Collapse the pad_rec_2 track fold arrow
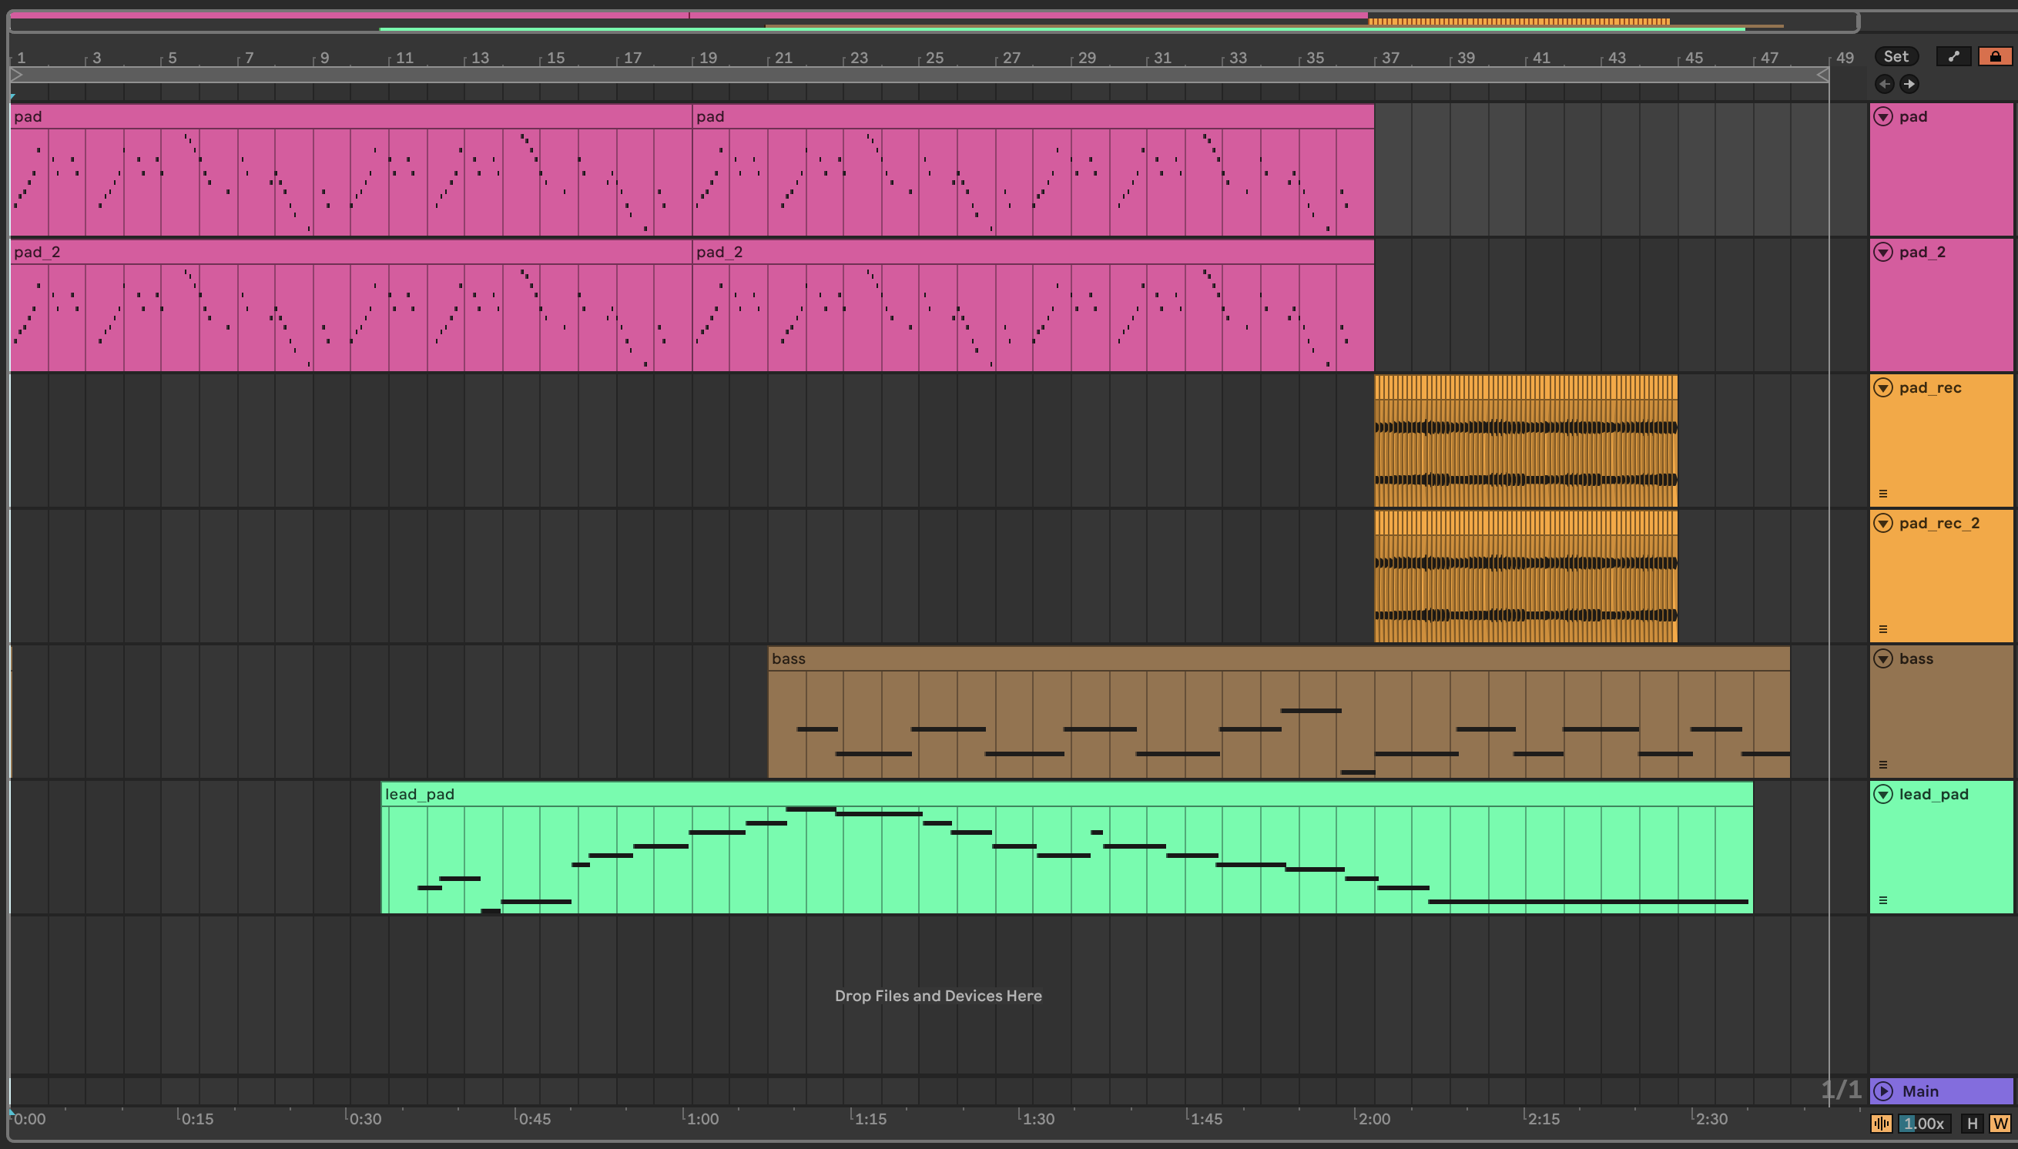 click(1883, 523)
